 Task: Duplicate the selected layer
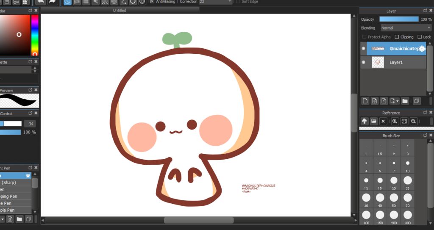[x=417, y=101]
